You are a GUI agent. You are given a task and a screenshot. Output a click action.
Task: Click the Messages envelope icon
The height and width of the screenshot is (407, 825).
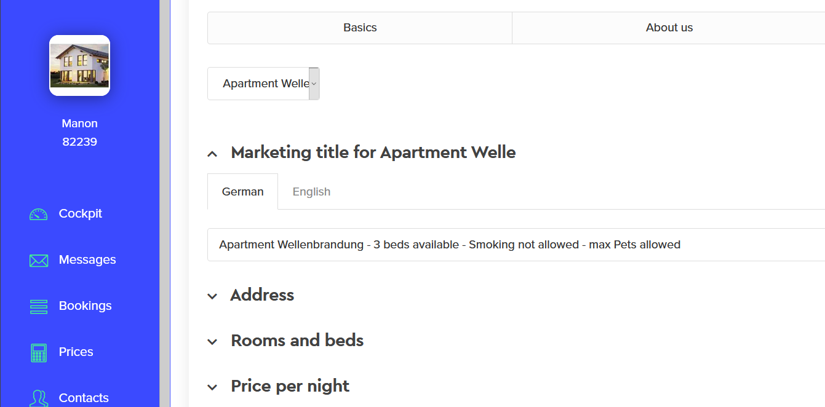pyautogui.click(x=38, y=261)
